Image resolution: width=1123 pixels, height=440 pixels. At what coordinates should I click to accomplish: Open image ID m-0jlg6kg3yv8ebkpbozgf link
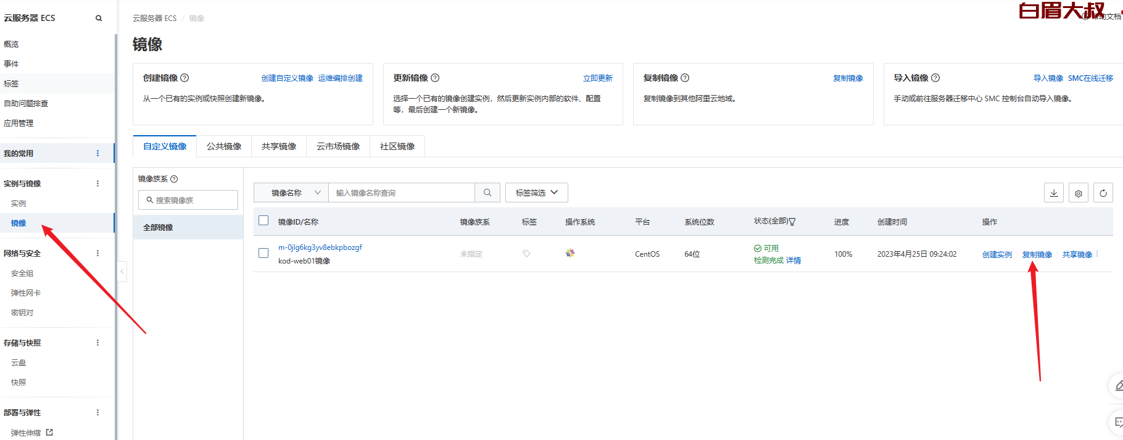point(320,247)
